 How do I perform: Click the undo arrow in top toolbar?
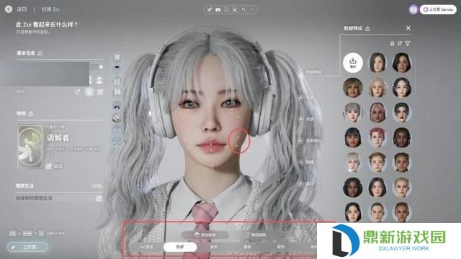pyautogui.click(x=243, y=9)
